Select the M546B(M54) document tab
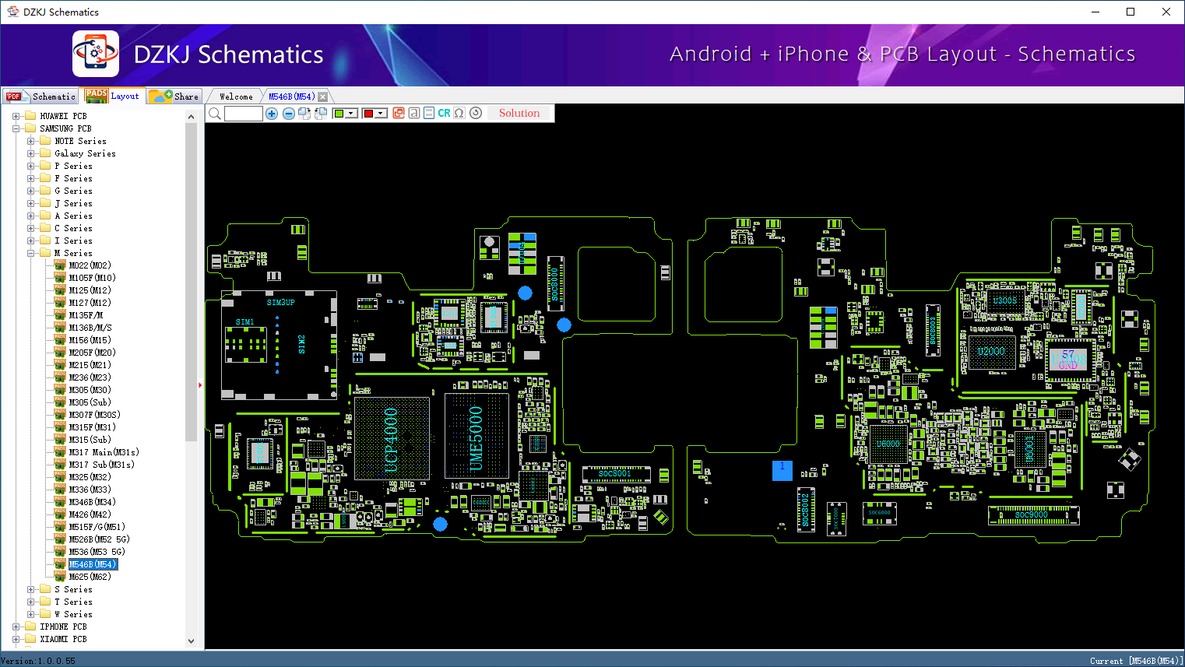This screenshot has height=667, width=1185. (x=292, y=97)
